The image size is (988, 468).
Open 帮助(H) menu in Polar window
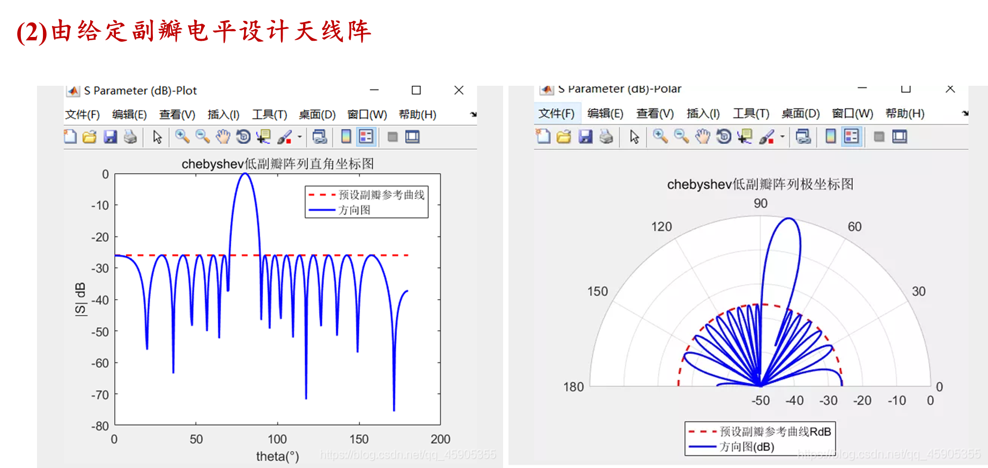point(905,114)
